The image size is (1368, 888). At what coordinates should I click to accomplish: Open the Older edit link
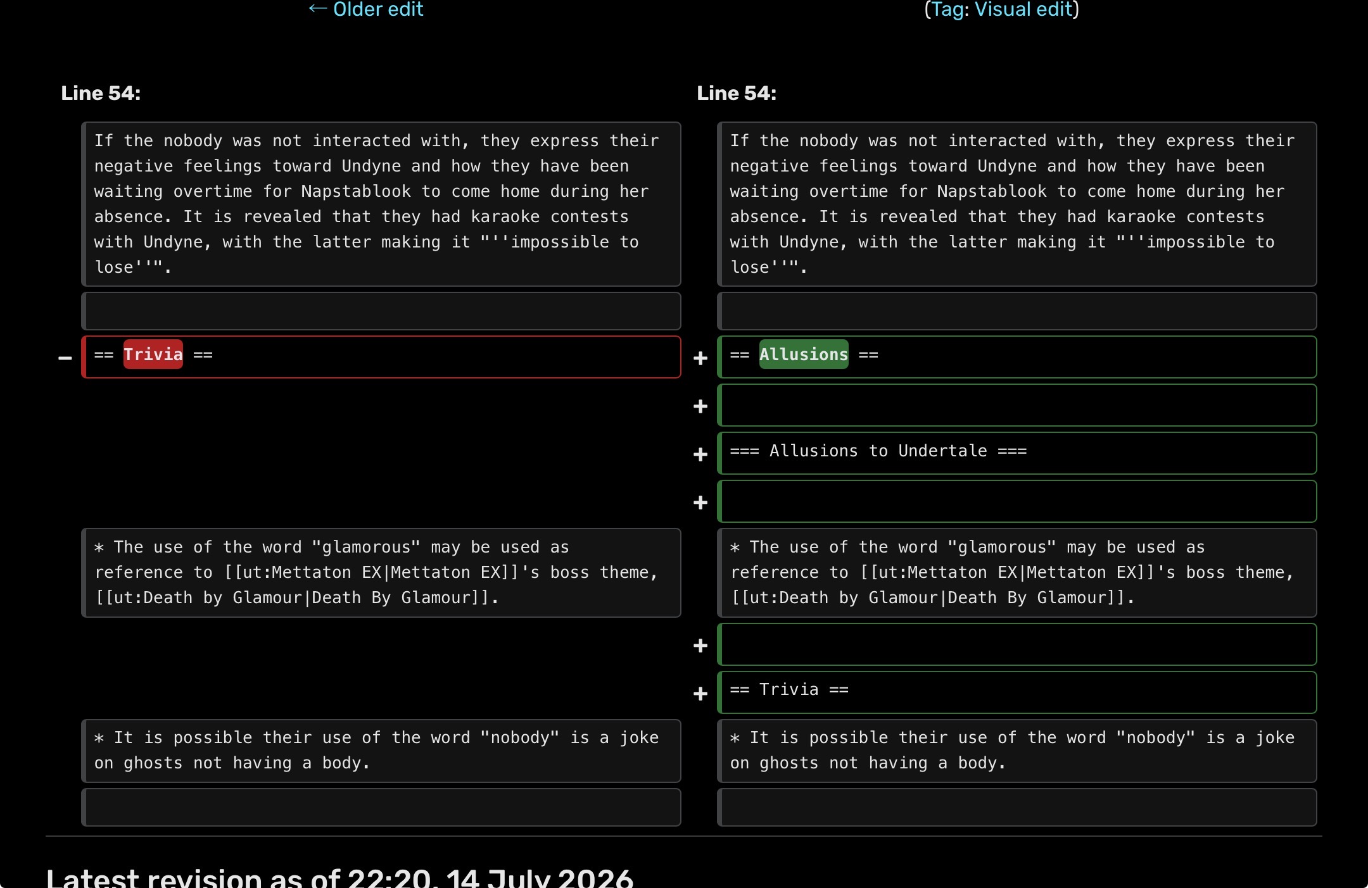pyautogui.click(x=365, y=9)
